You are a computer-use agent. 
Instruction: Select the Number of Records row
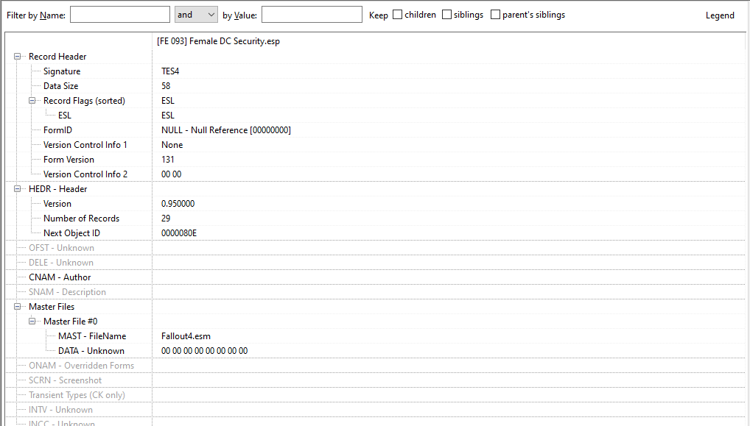[81, 219]
